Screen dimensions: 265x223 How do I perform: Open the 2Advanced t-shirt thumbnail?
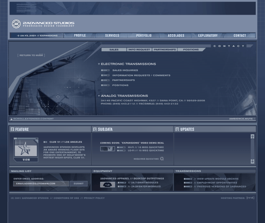(108, 185)
